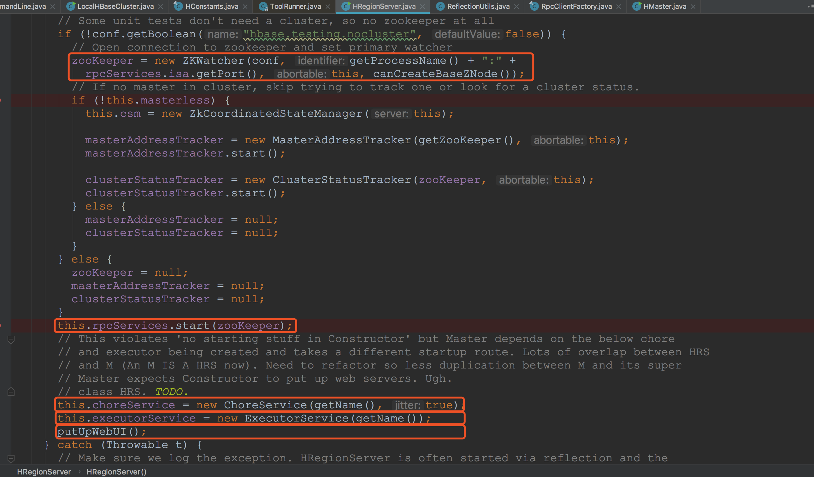Click the HRegionServer class breadcrumb
This screenshot has width=814, height=477.
[x=44, y=472]
